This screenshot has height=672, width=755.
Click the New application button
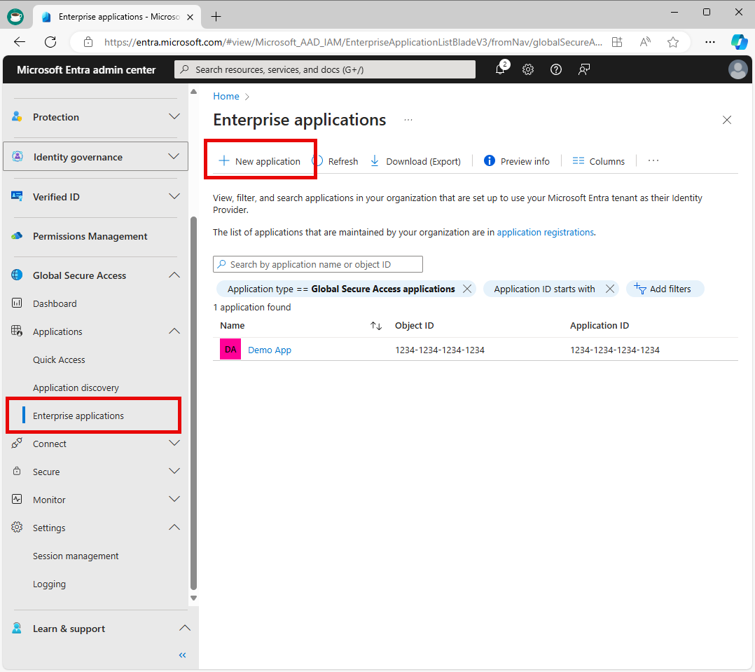click(x=260, y=160)
